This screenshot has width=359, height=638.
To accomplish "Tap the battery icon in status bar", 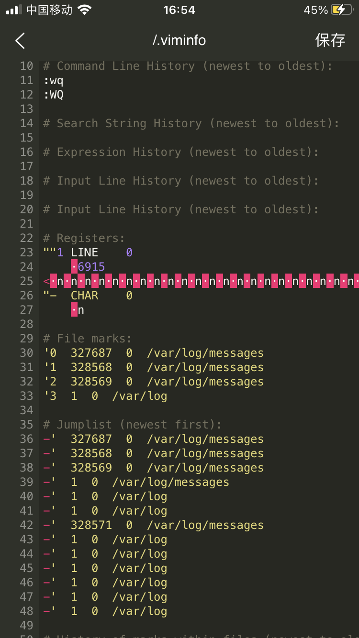I will pyautogui.click(x=345, y=10).
